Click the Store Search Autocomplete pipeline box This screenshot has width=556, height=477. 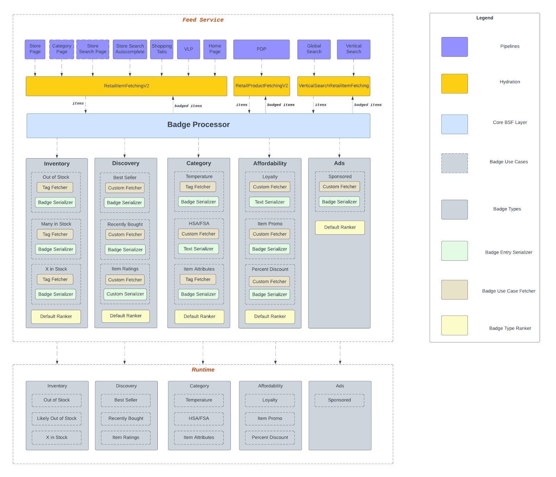(130, 49)
